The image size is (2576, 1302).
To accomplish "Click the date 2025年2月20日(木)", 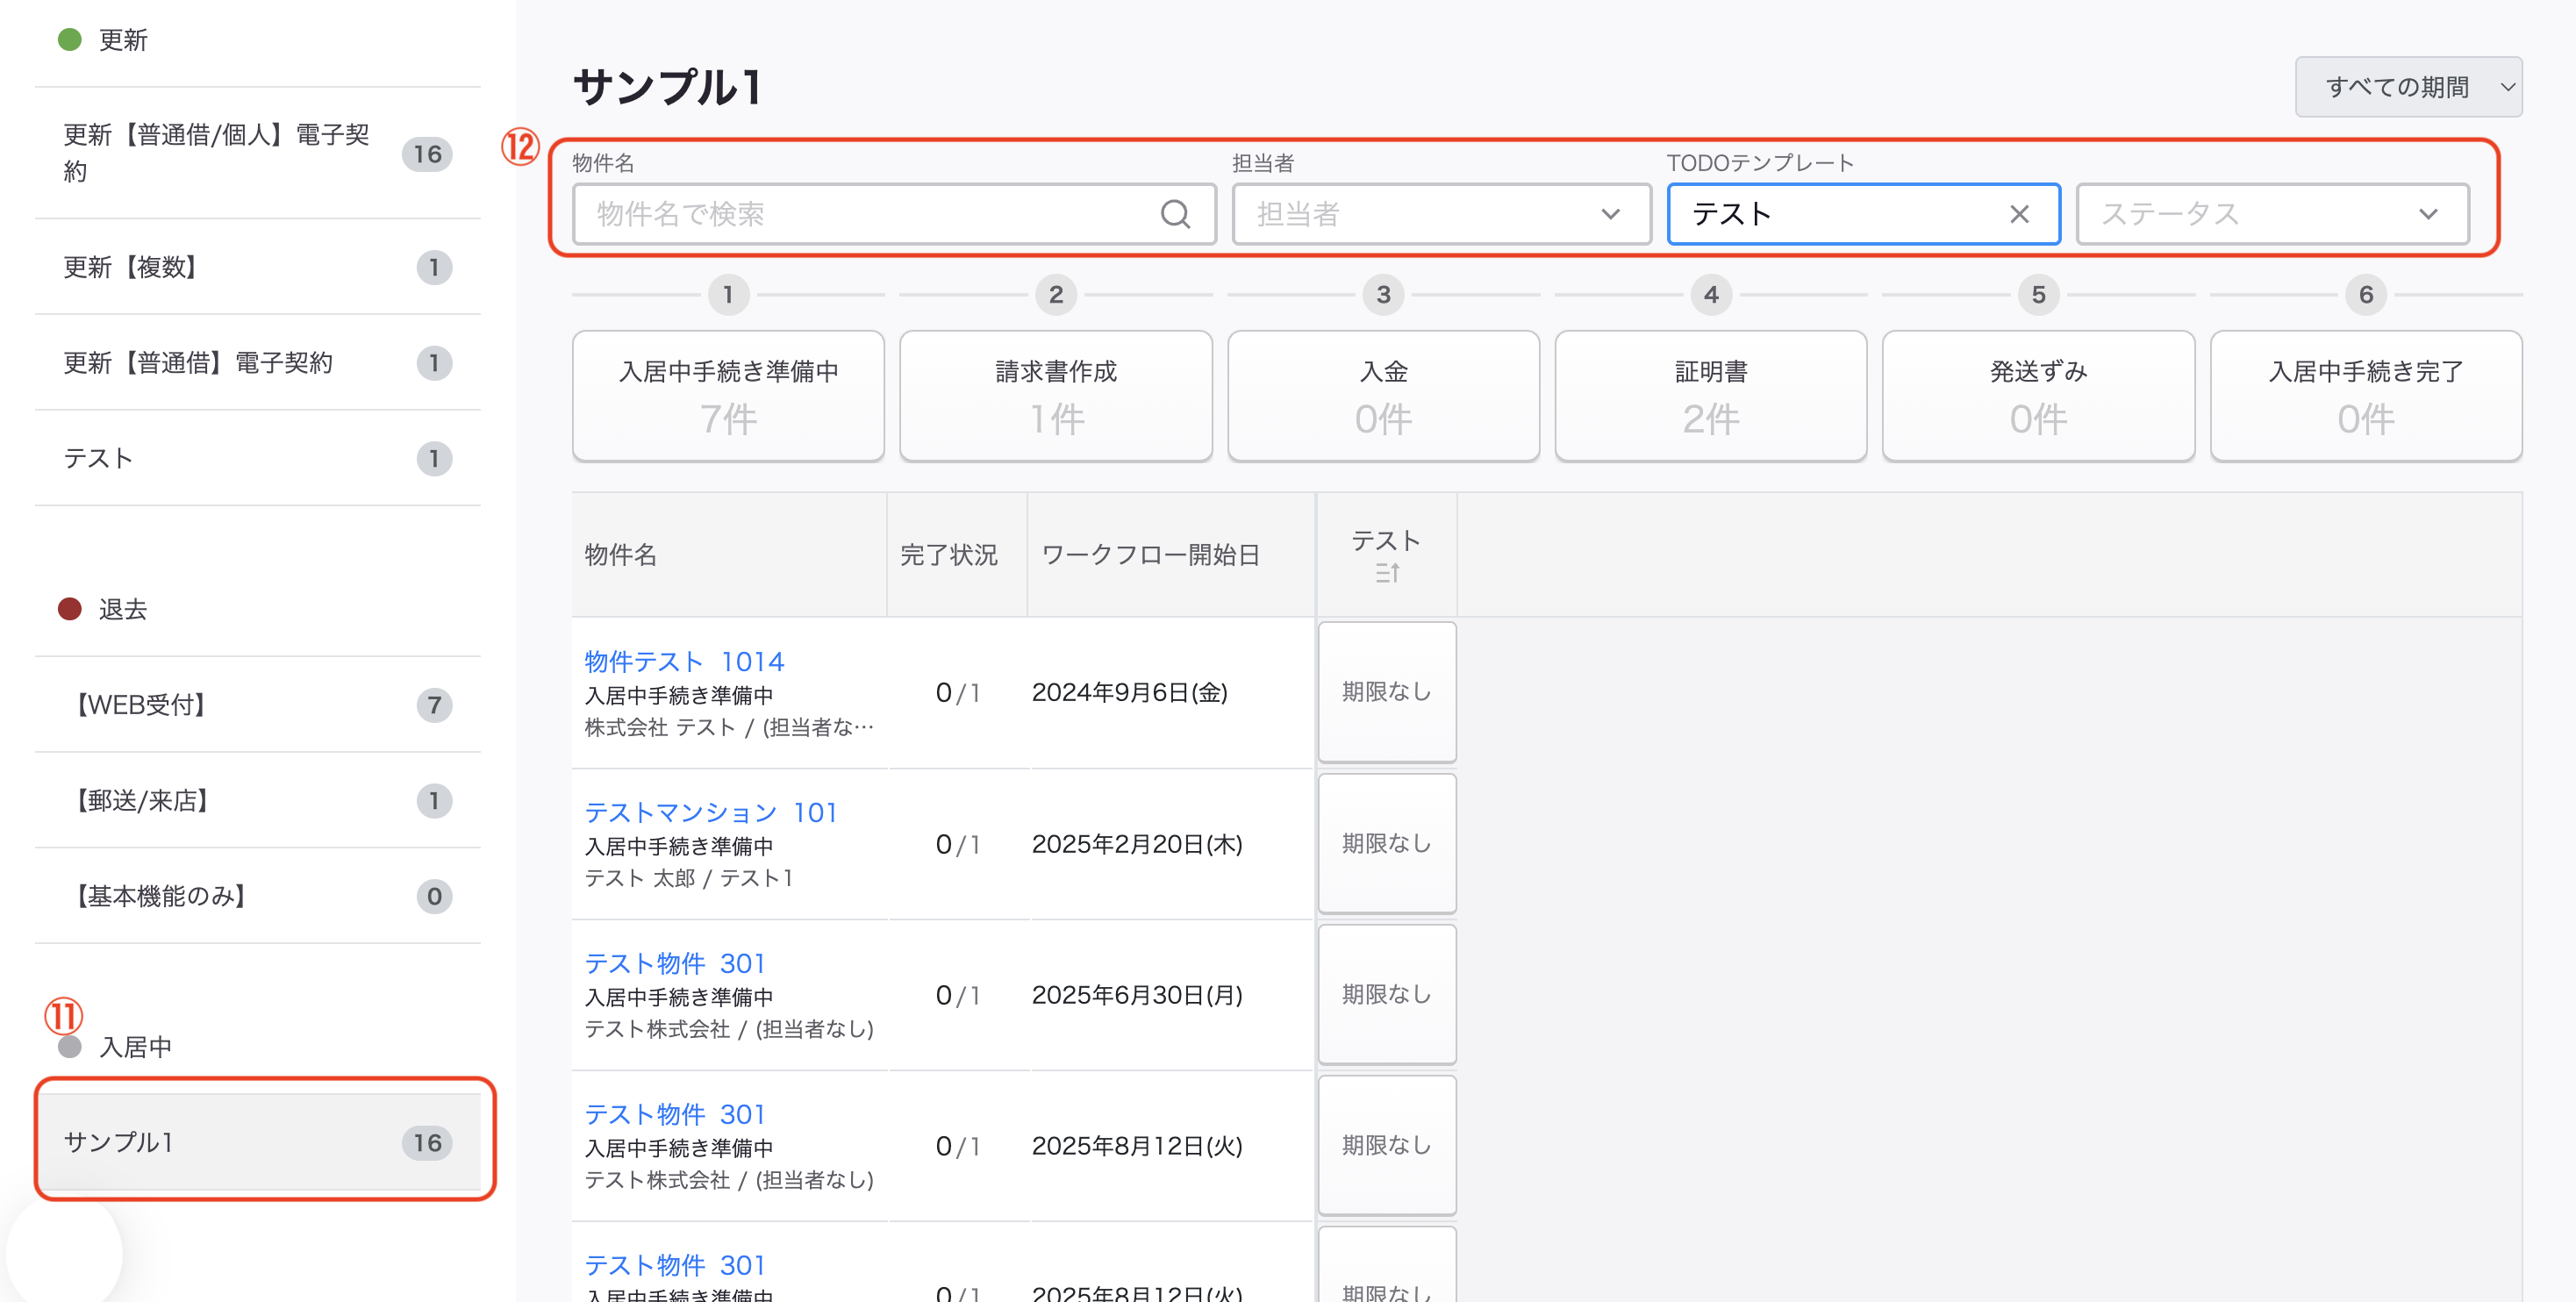I will [1137, 844].
